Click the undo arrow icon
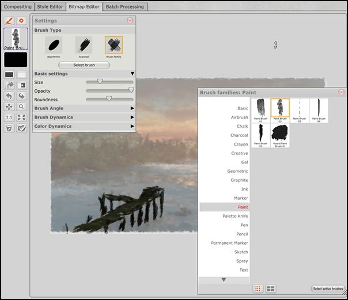Image resolution: width=348 pixels, height=300 pixels. [x=9, y=96]
